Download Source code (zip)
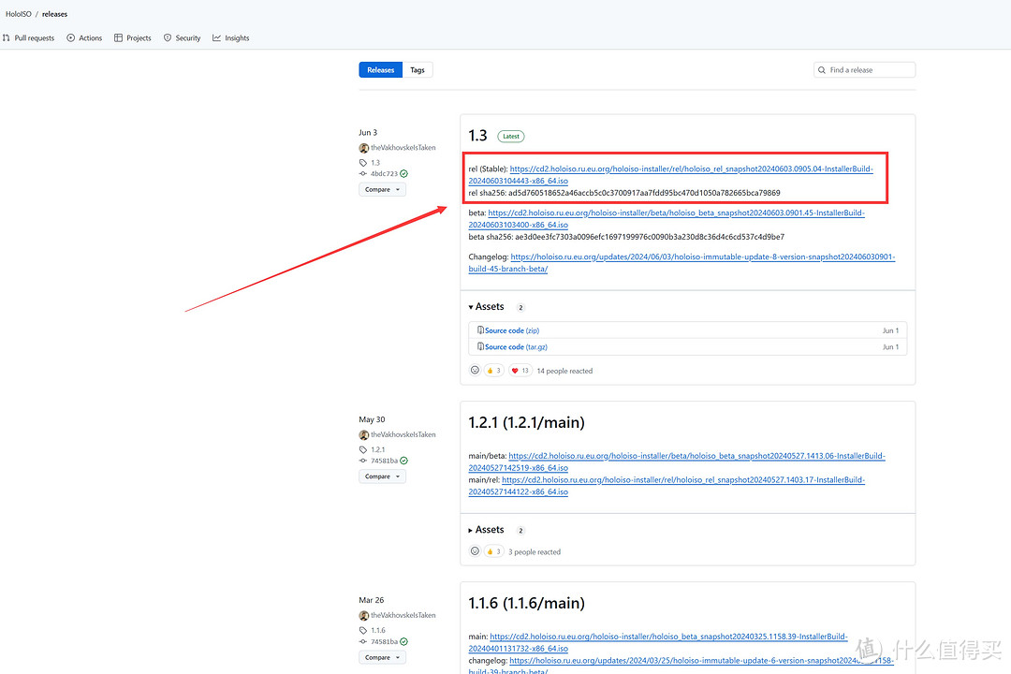 pyautogui.click(x=511, y=330)
